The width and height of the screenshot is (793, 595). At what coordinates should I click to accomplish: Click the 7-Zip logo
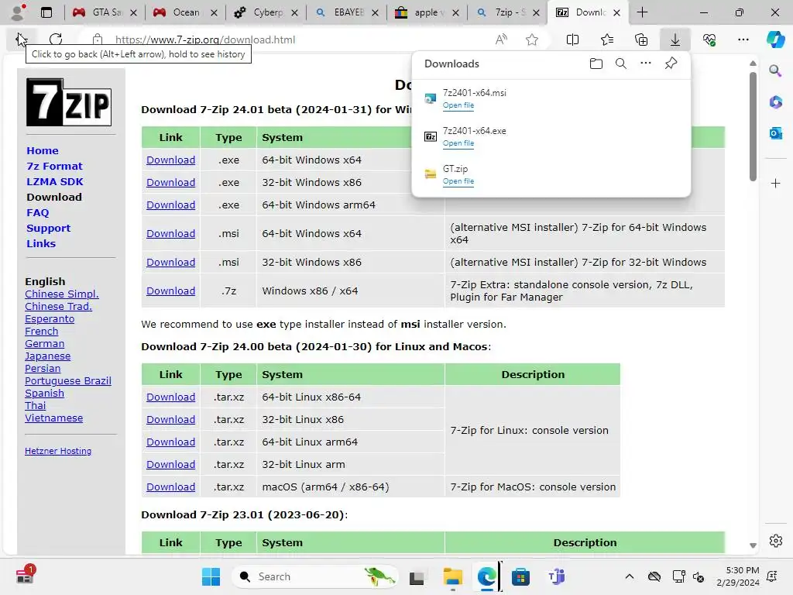point(69,102)
